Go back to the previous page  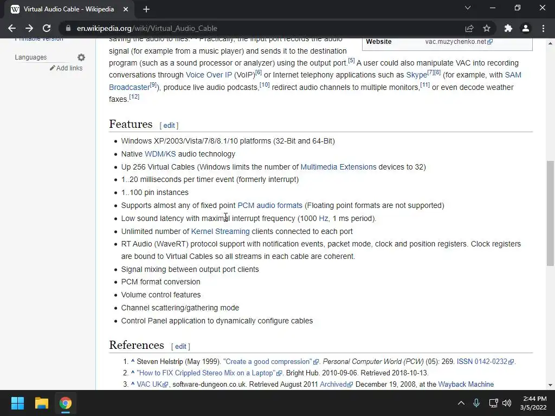pyautogui.click(x=12, y=28)
